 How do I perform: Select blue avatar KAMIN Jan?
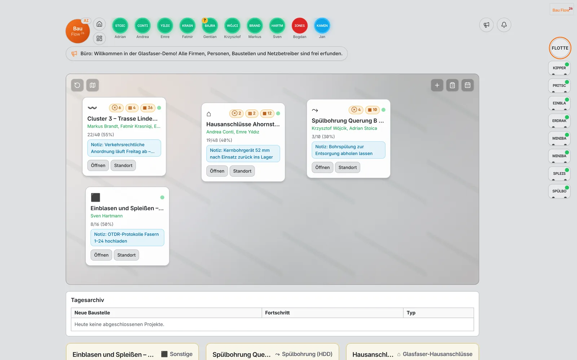coord(322,26)
